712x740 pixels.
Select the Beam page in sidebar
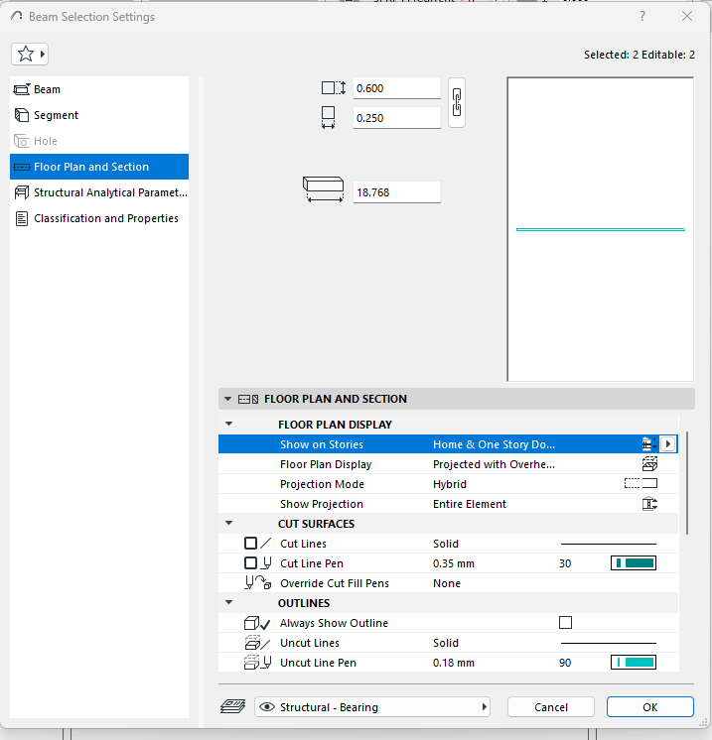[x=99, y=89]
